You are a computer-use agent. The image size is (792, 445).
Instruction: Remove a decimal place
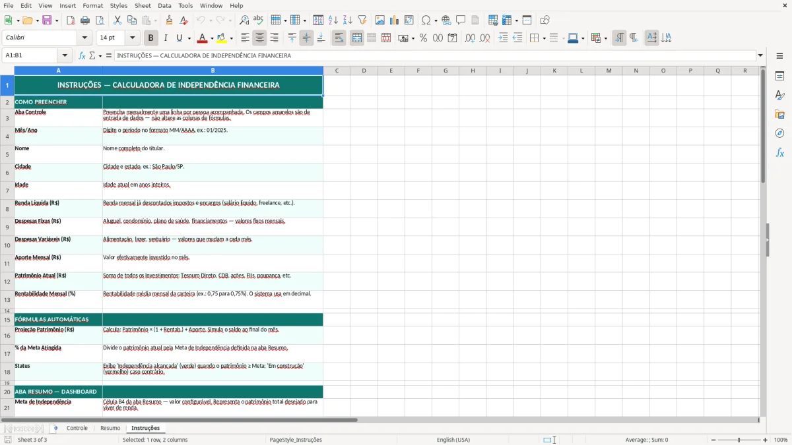coord(484,38)
